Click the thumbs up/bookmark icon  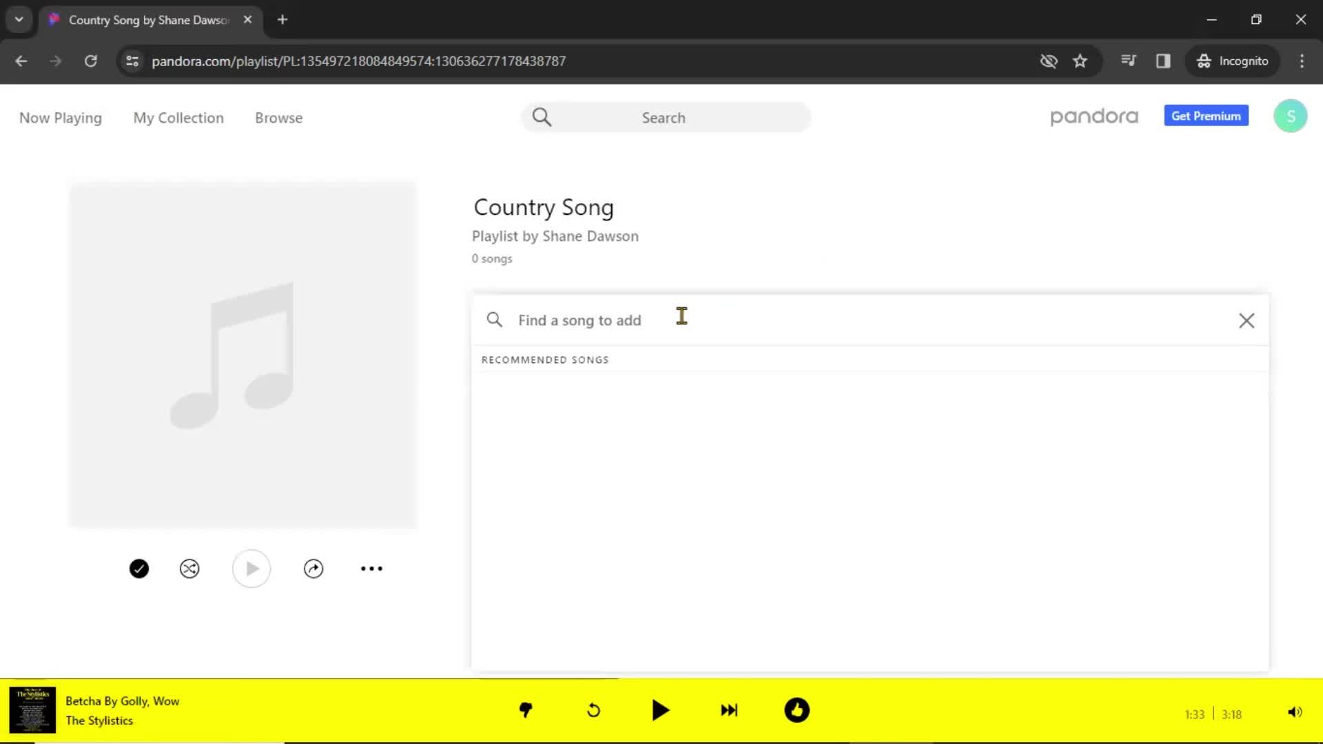pyautogui.click(x=797, y=710)
